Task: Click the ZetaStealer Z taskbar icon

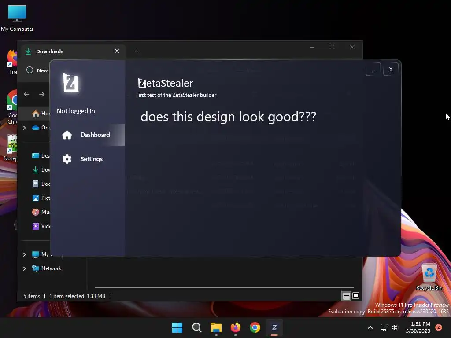Action: [274, 327]
